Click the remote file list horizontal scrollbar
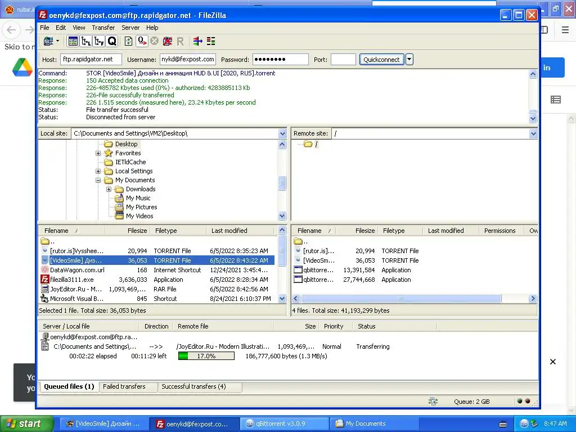Viewport: 576px width, 432px height. click(x=400, y=299)
